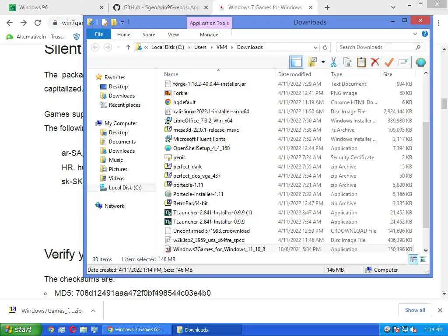Click the Windows start button
The width and height of the screenshot is (448, 336).
point(21,329)
